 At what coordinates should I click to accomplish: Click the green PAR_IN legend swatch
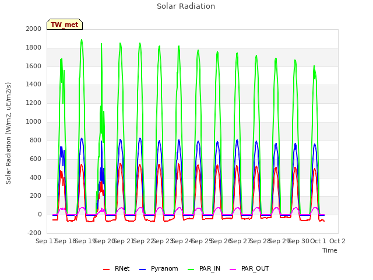191,269
